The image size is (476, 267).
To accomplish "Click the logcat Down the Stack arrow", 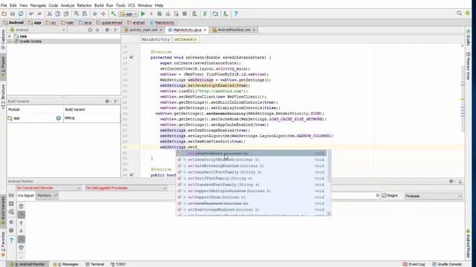I will click(22, 231).
